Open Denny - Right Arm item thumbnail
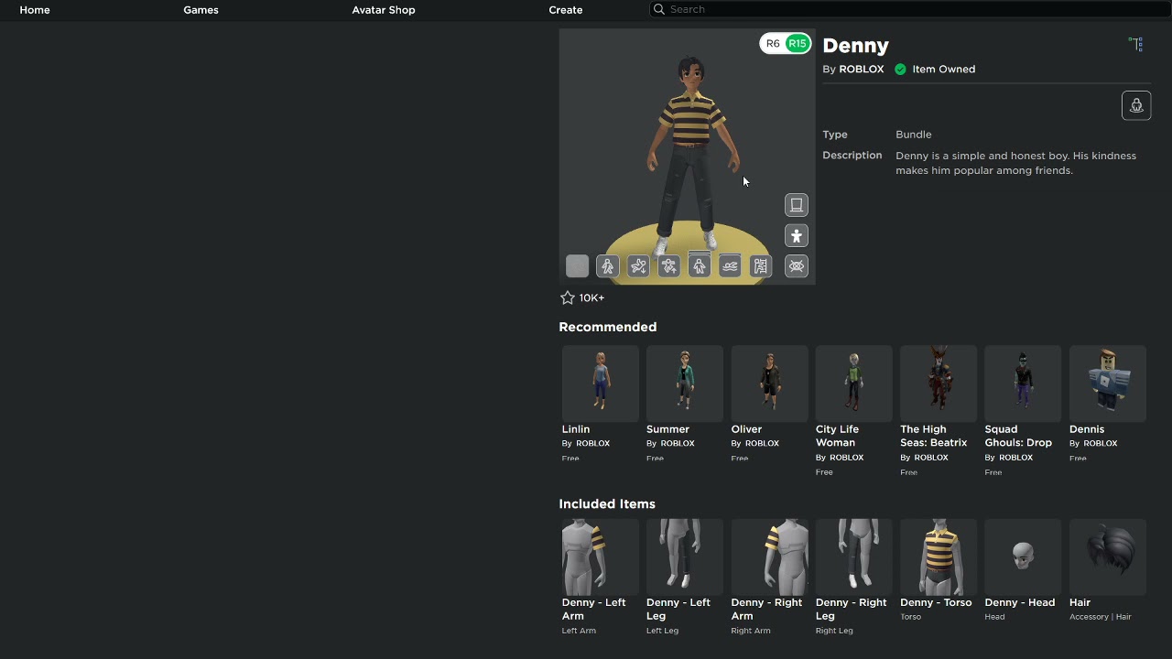Image resolution: width=1172 pixels, height=659 pixels. 769,557
